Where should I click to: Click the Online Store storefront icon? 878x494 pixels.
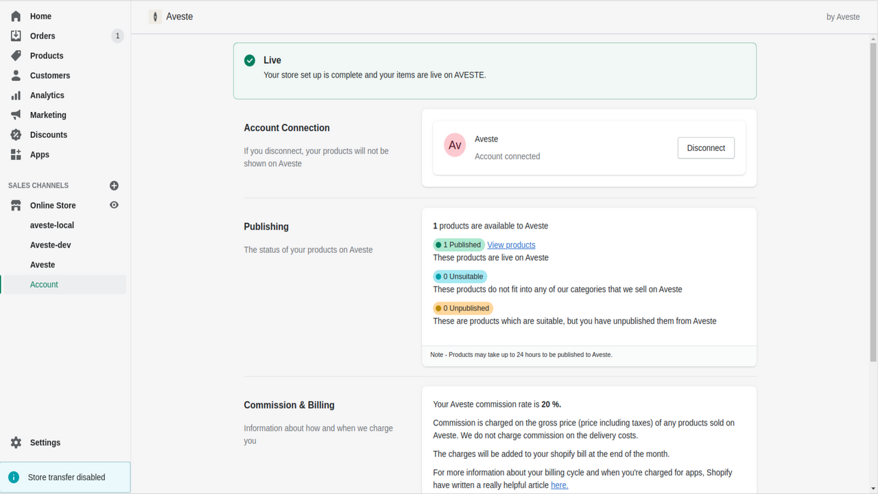pos(15,205)
